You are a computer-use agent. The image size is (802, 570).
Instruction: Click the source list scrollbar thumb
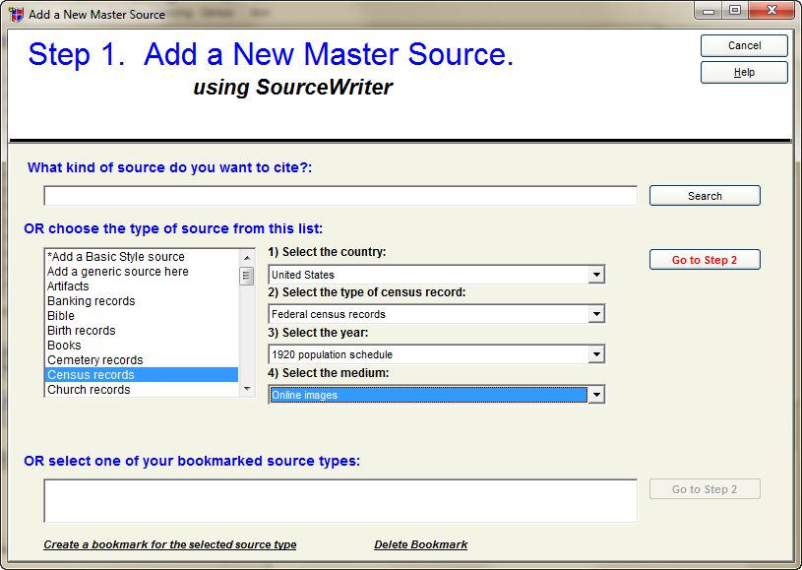(x=247, y=277)
